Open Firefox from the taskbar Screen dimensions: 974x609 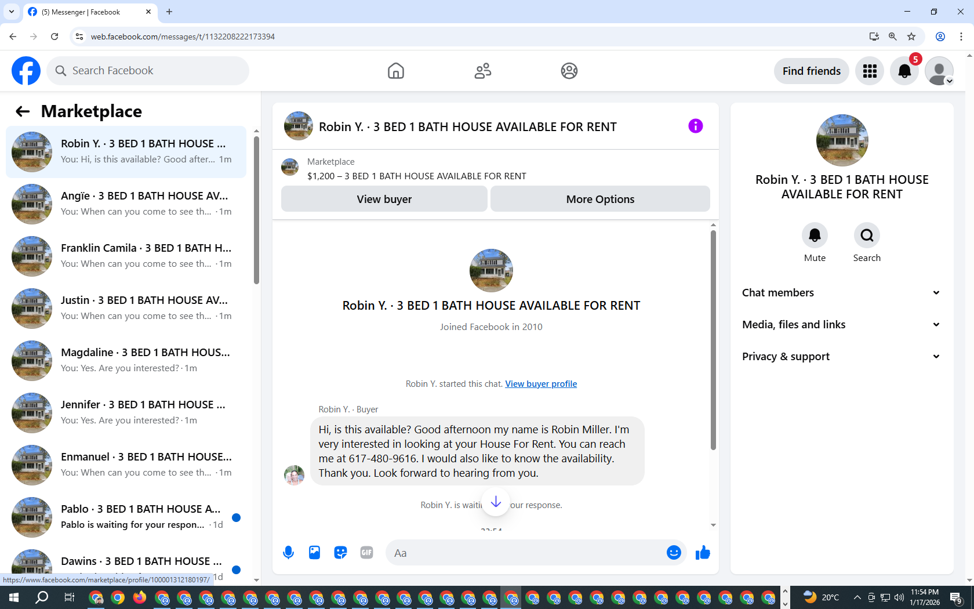pos(140,597)
